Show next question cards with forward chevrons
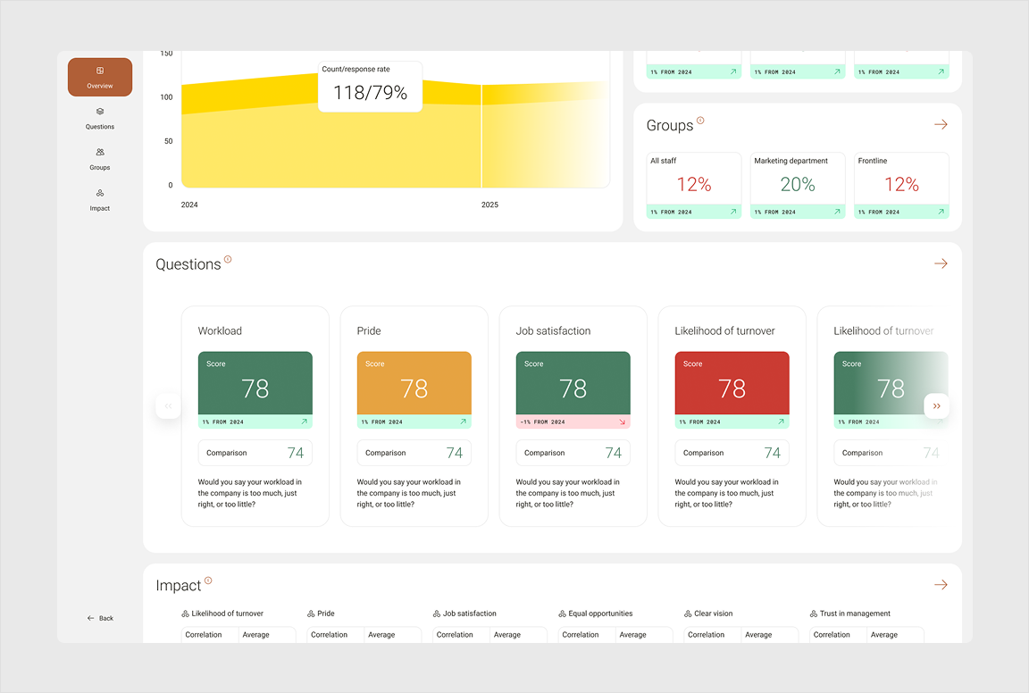This screenshot has width=1029, height=693. coord(936,406)
